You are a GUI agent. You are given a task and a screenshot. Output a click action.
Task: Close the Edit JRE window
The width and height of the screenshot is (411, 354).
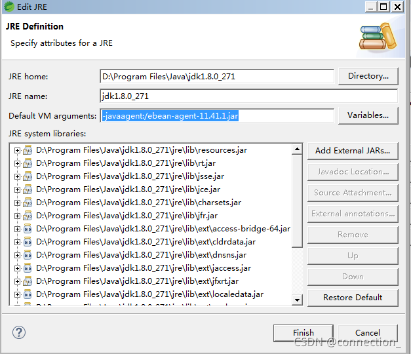[397, 7]
